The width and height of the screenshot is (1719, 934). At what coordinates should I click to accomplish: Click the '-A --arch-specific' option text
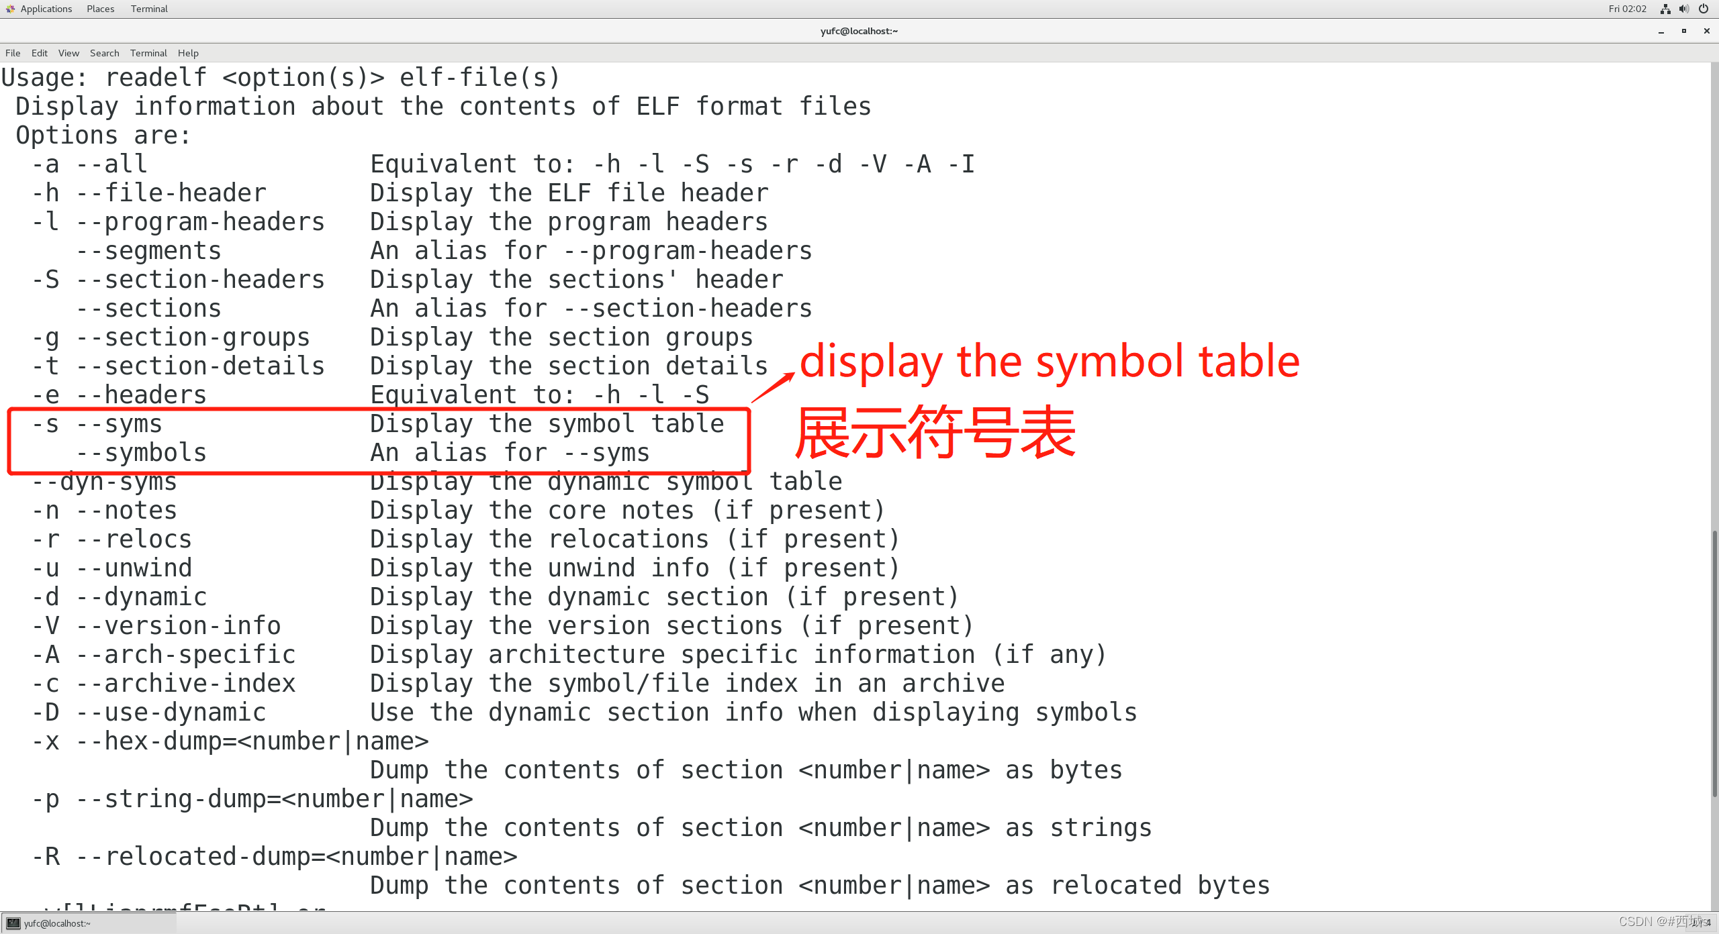click(163, 655)
